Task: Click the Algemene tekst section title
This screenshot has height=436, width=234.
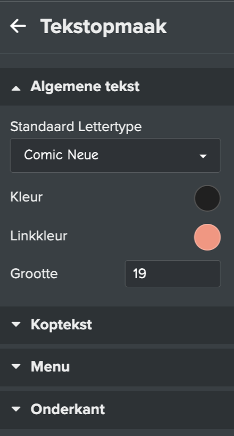Action: coord(85,86)
